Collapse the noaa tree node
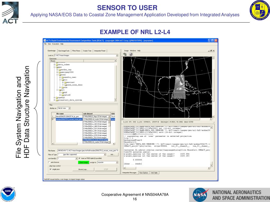 pos(57,75)
